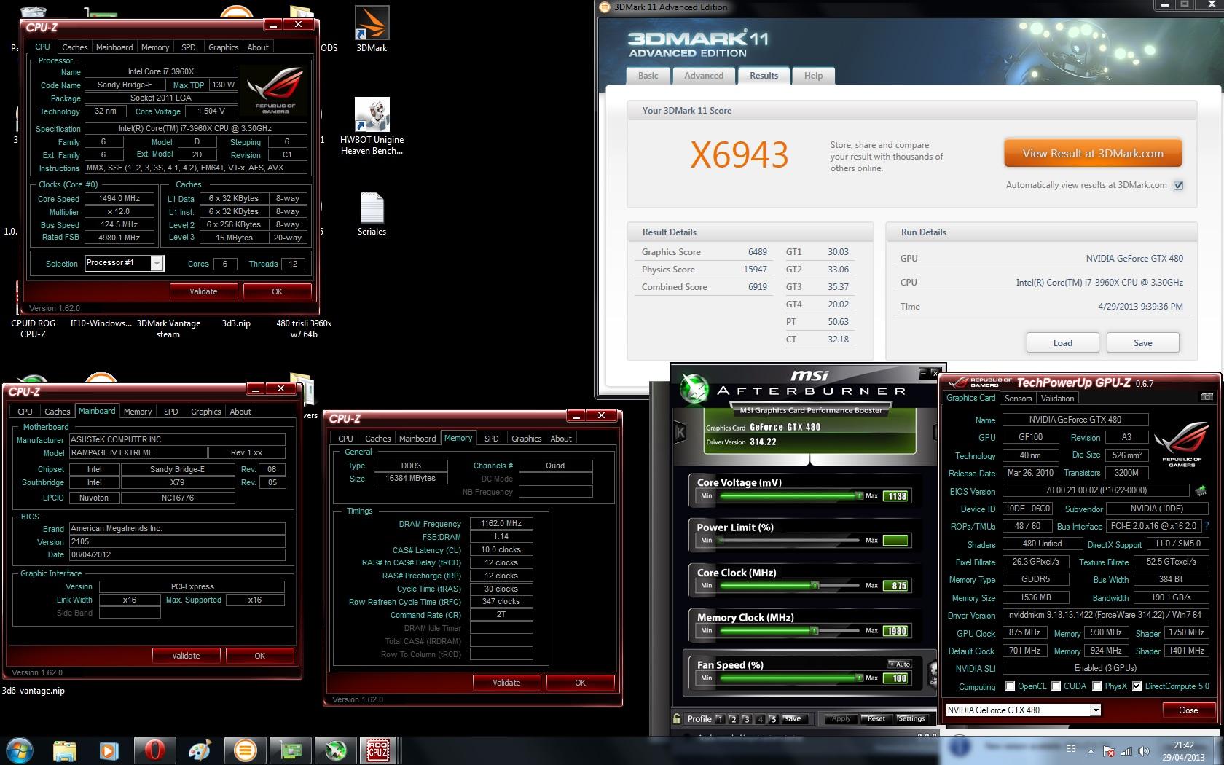Toggle OpenCL checkbox in GPU-Z
Screen dimensions: 1224x765
(x=1010, y=686)
